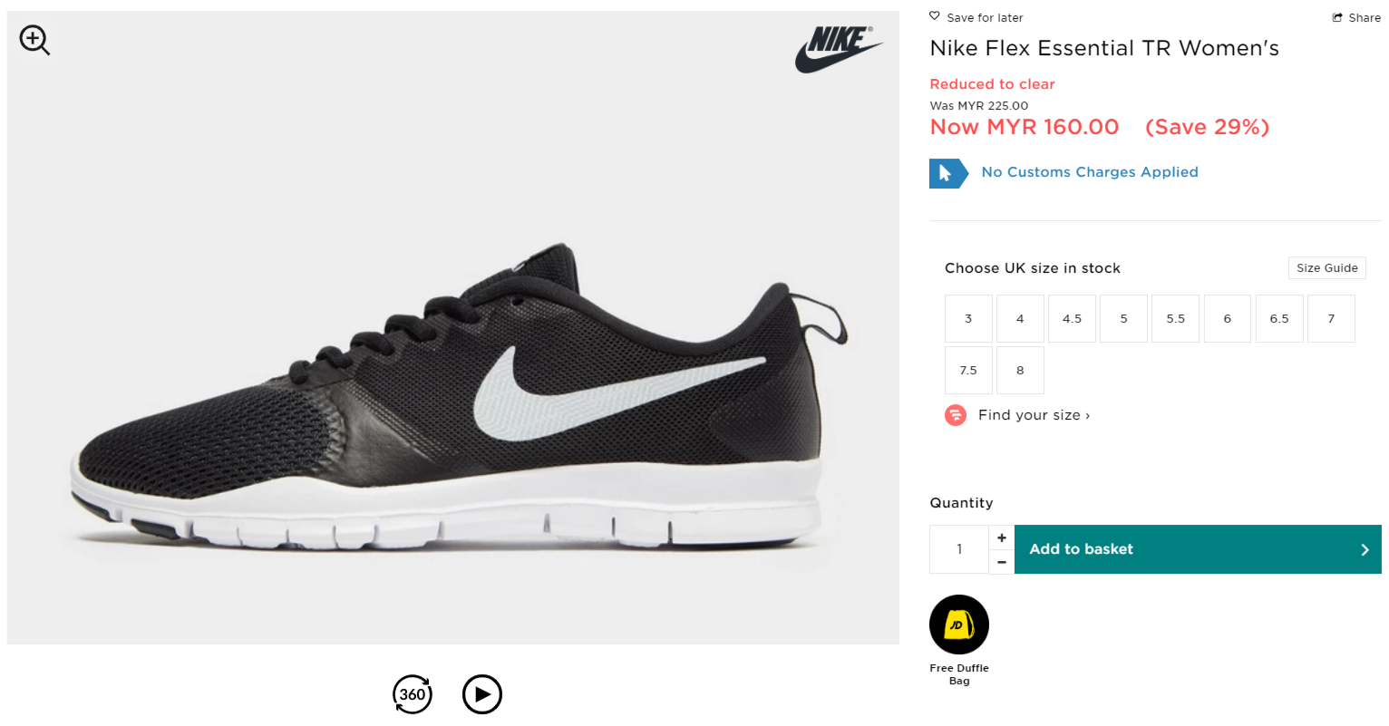Increase quantity with the plus button

(1002, 537)
